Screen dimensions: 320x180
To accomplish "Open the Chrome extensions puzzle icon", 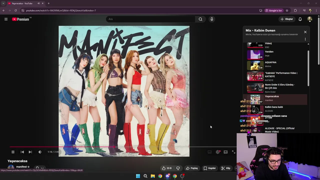I will 295,10.
